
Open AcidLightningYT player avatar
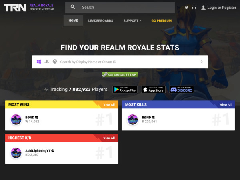tap(16, 153)
